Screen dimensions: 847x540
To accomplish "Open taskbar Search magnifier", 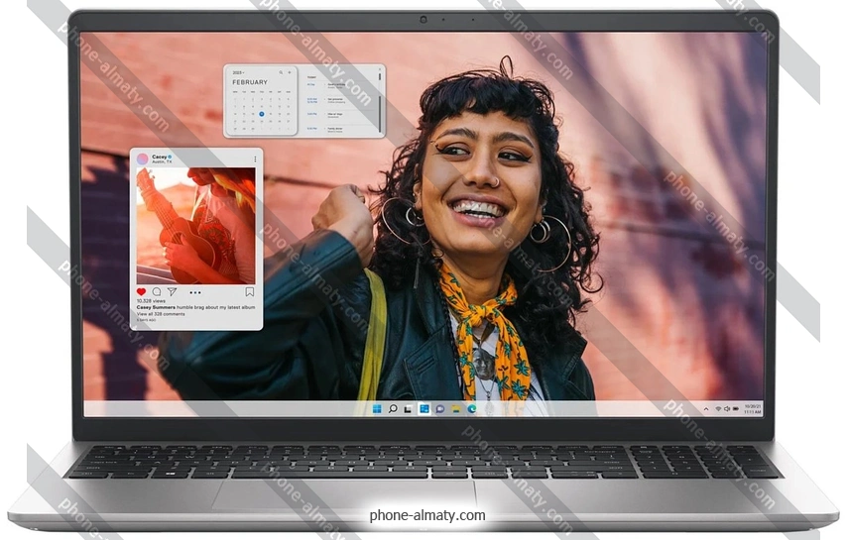I will coord(393,409).
